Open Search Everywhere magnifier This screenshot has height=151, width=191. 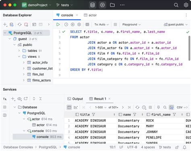[176, 5]
